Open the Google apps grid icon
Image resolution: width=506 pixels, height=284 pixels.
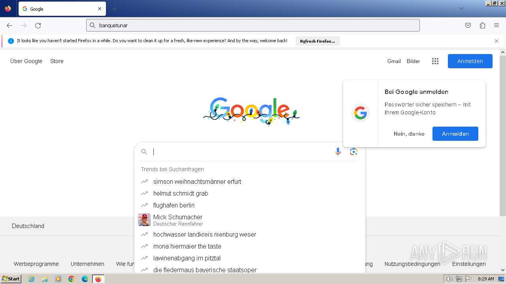pos(435,61)
